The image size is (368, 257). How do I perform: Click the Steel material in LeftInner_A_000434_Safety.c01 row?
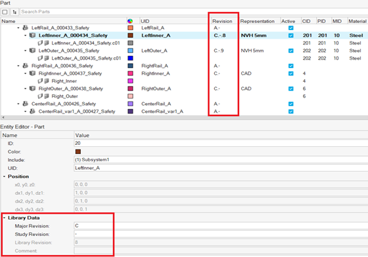pos(355,43)
